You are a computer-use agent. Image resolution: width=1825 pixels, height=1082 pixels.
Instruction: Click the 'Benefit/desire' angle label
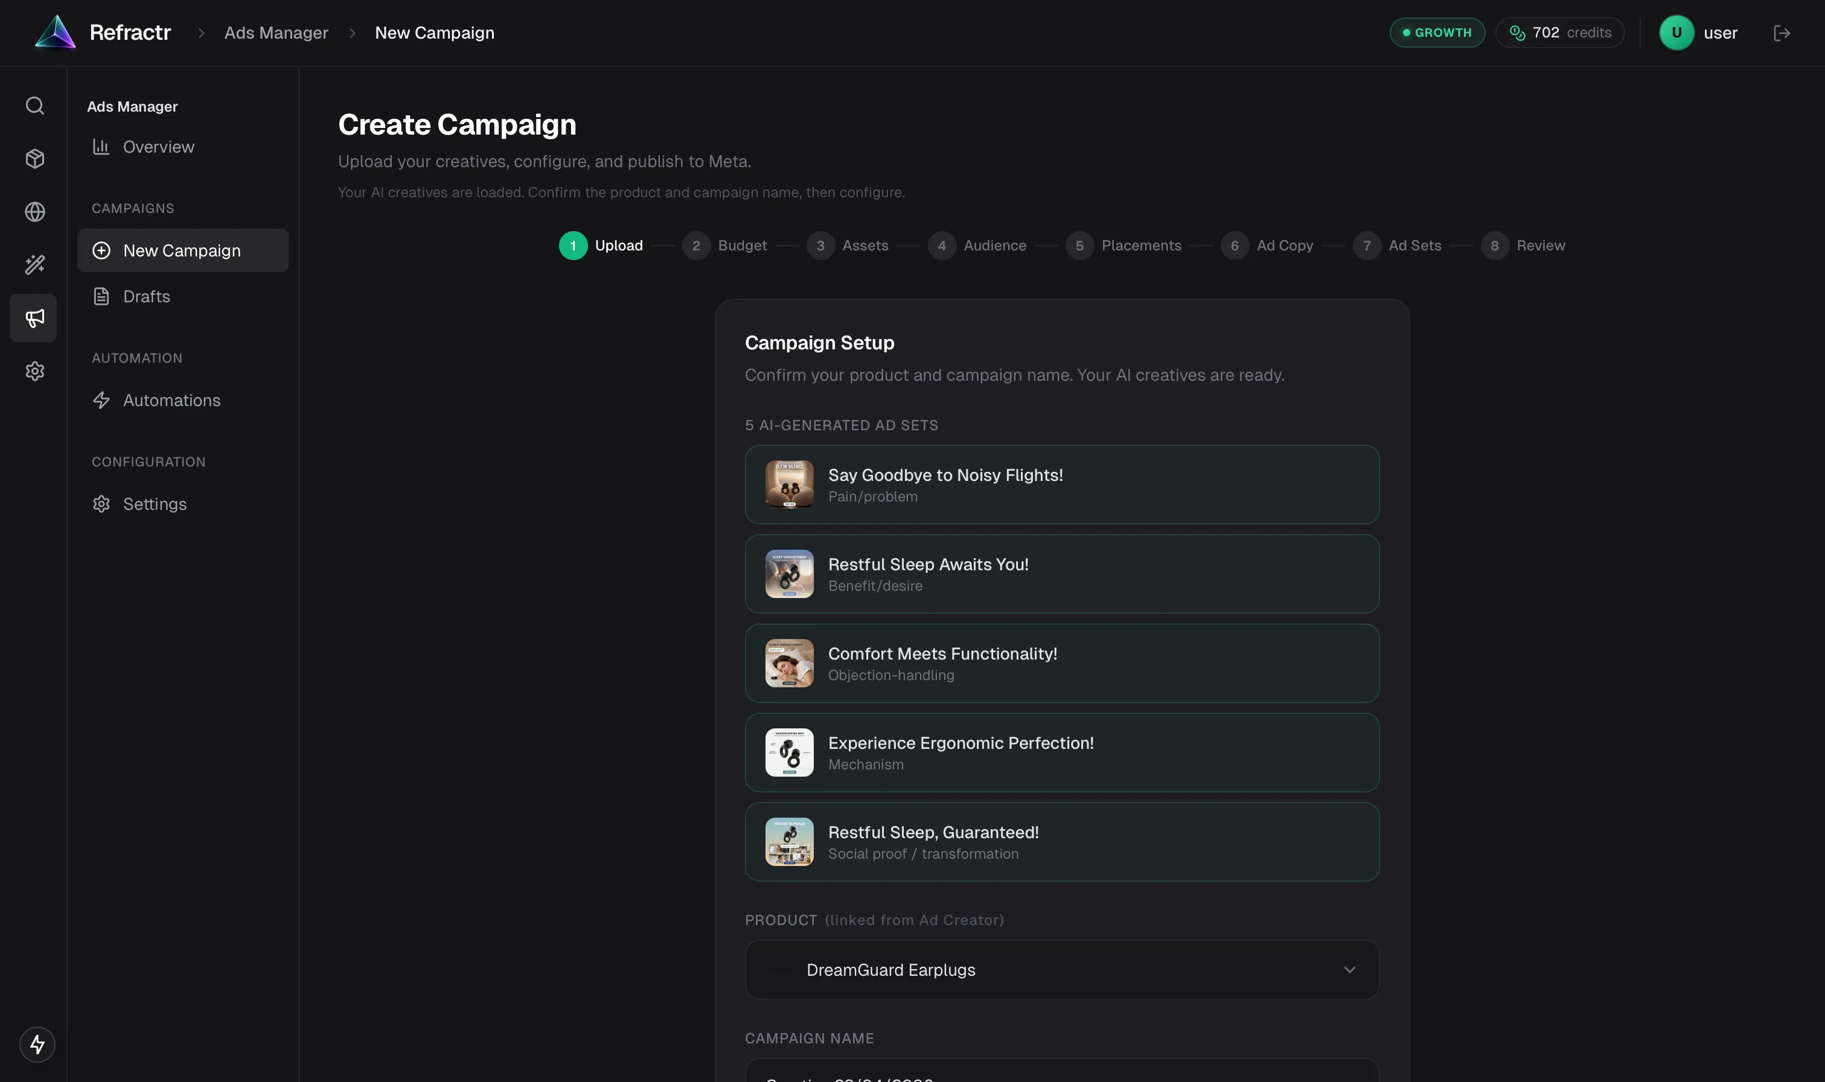coord(875,585)
